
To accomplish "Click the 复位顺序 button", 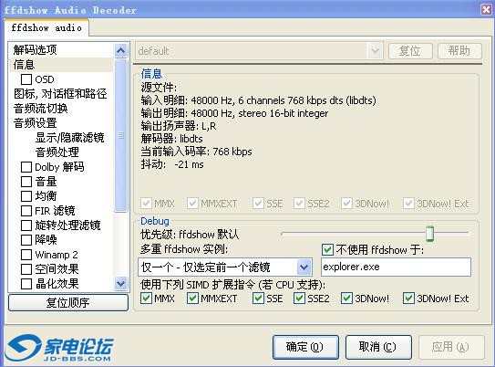I will pos(68,302).
